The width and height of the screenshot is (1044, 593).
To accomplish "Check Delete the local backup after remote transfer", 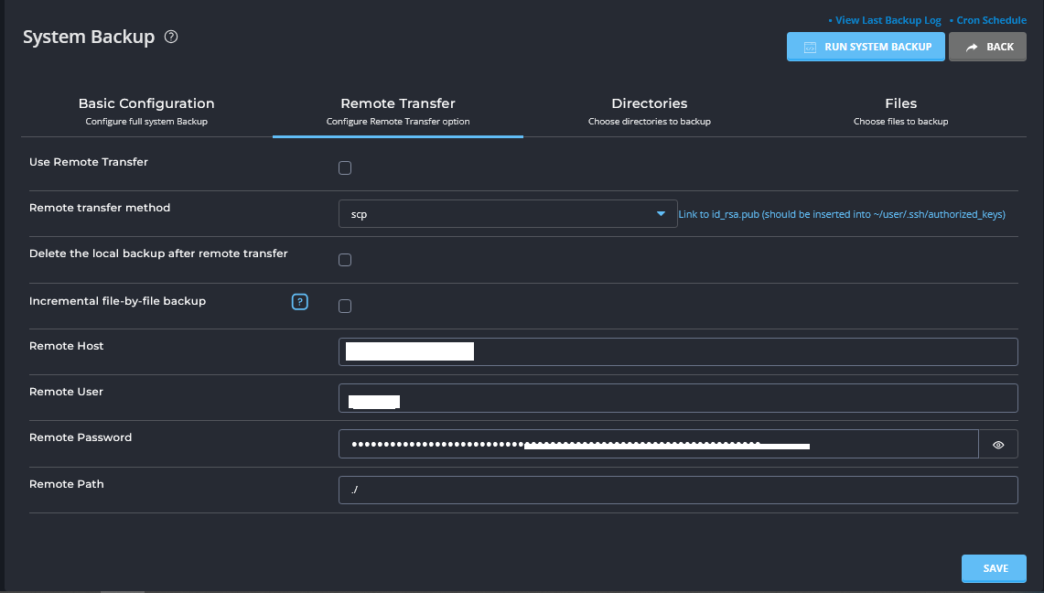I will point(345,260).
